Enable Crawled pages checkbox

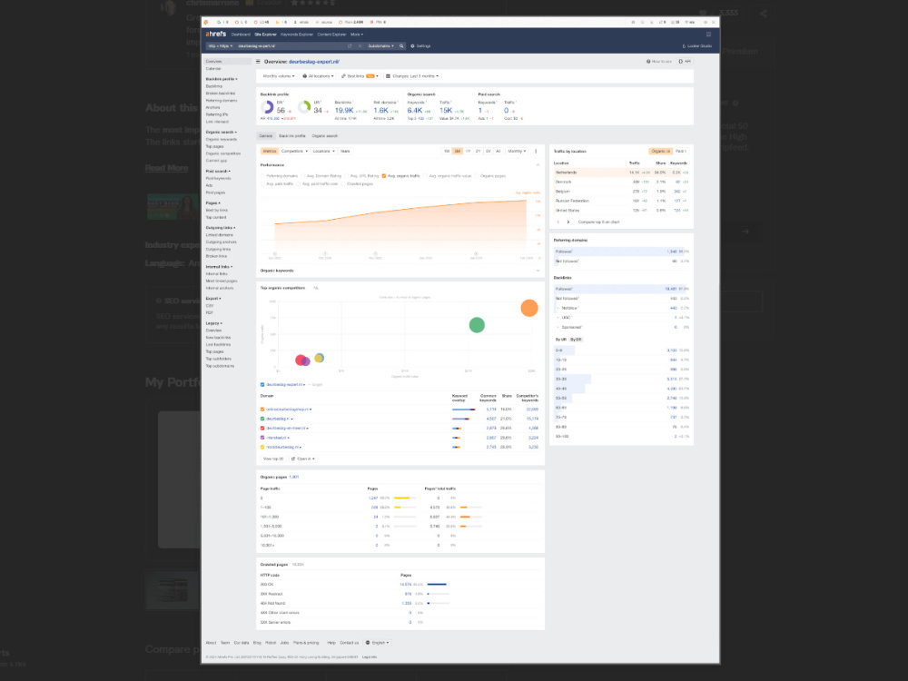tap(343, 183)
